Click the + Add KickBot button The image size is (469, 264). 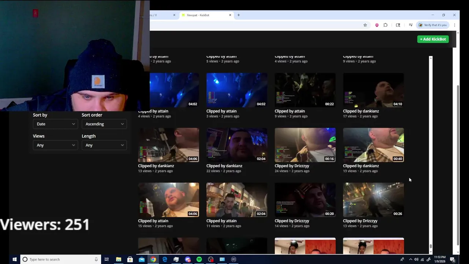[433, 39]
